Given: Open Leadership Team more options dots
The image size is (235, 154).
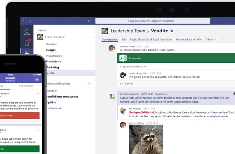Looking at the screenshot, I should coord(90,37).
